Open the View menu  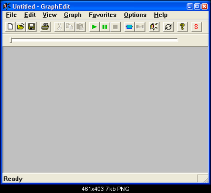click(x=50, y=15)
